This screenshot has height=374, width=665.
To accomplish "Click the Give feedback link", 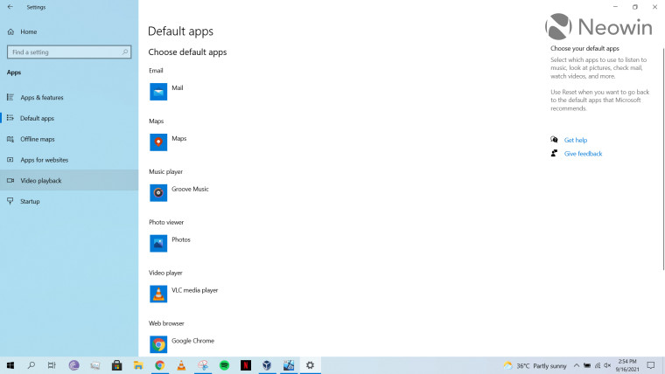I will (583, 154).
